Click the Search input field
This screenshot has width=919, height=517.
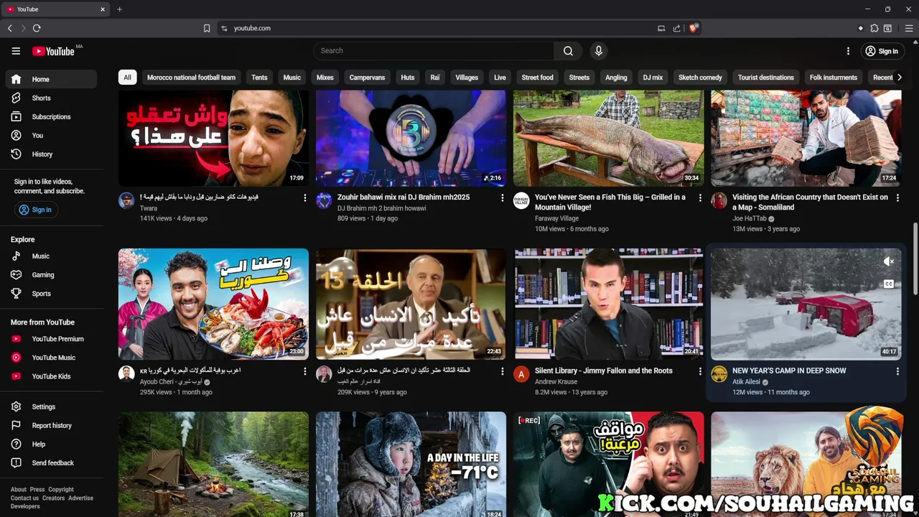[x=433, y=51]
